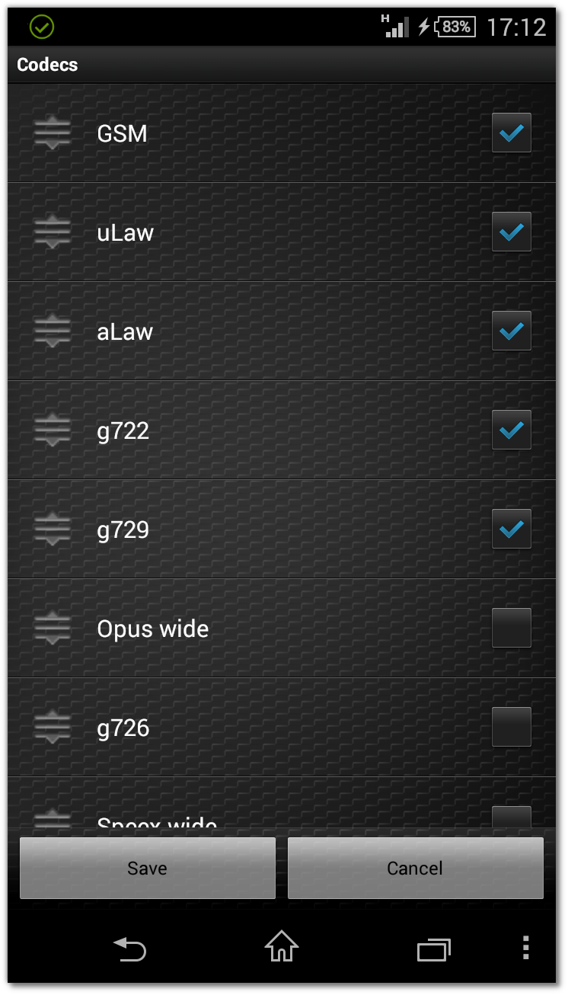
Task: Turn on the g726 codec checkbox
Action: pos(511,728)
